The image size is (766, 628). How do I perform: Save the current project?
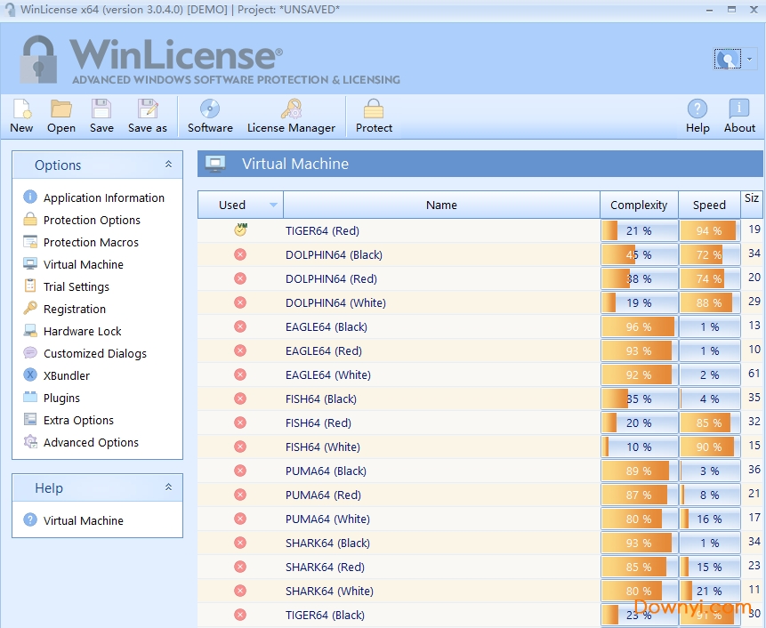(101, 116)
